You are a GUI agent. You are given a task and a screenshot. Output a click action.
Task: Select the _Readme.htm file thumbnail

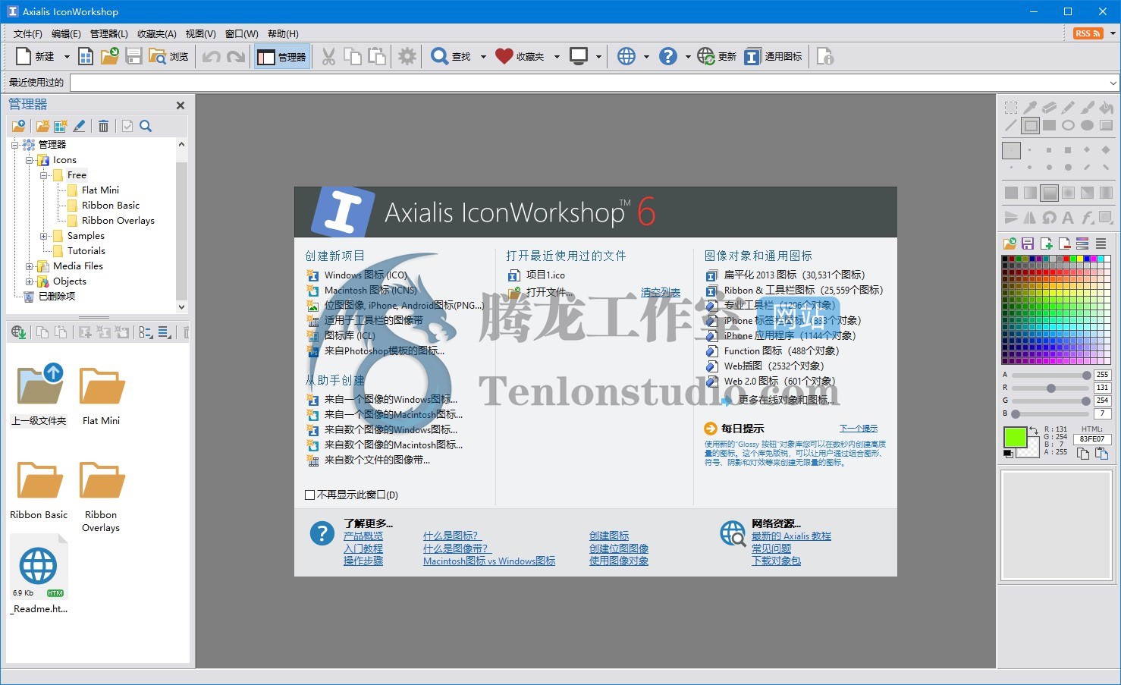[39, 574]
